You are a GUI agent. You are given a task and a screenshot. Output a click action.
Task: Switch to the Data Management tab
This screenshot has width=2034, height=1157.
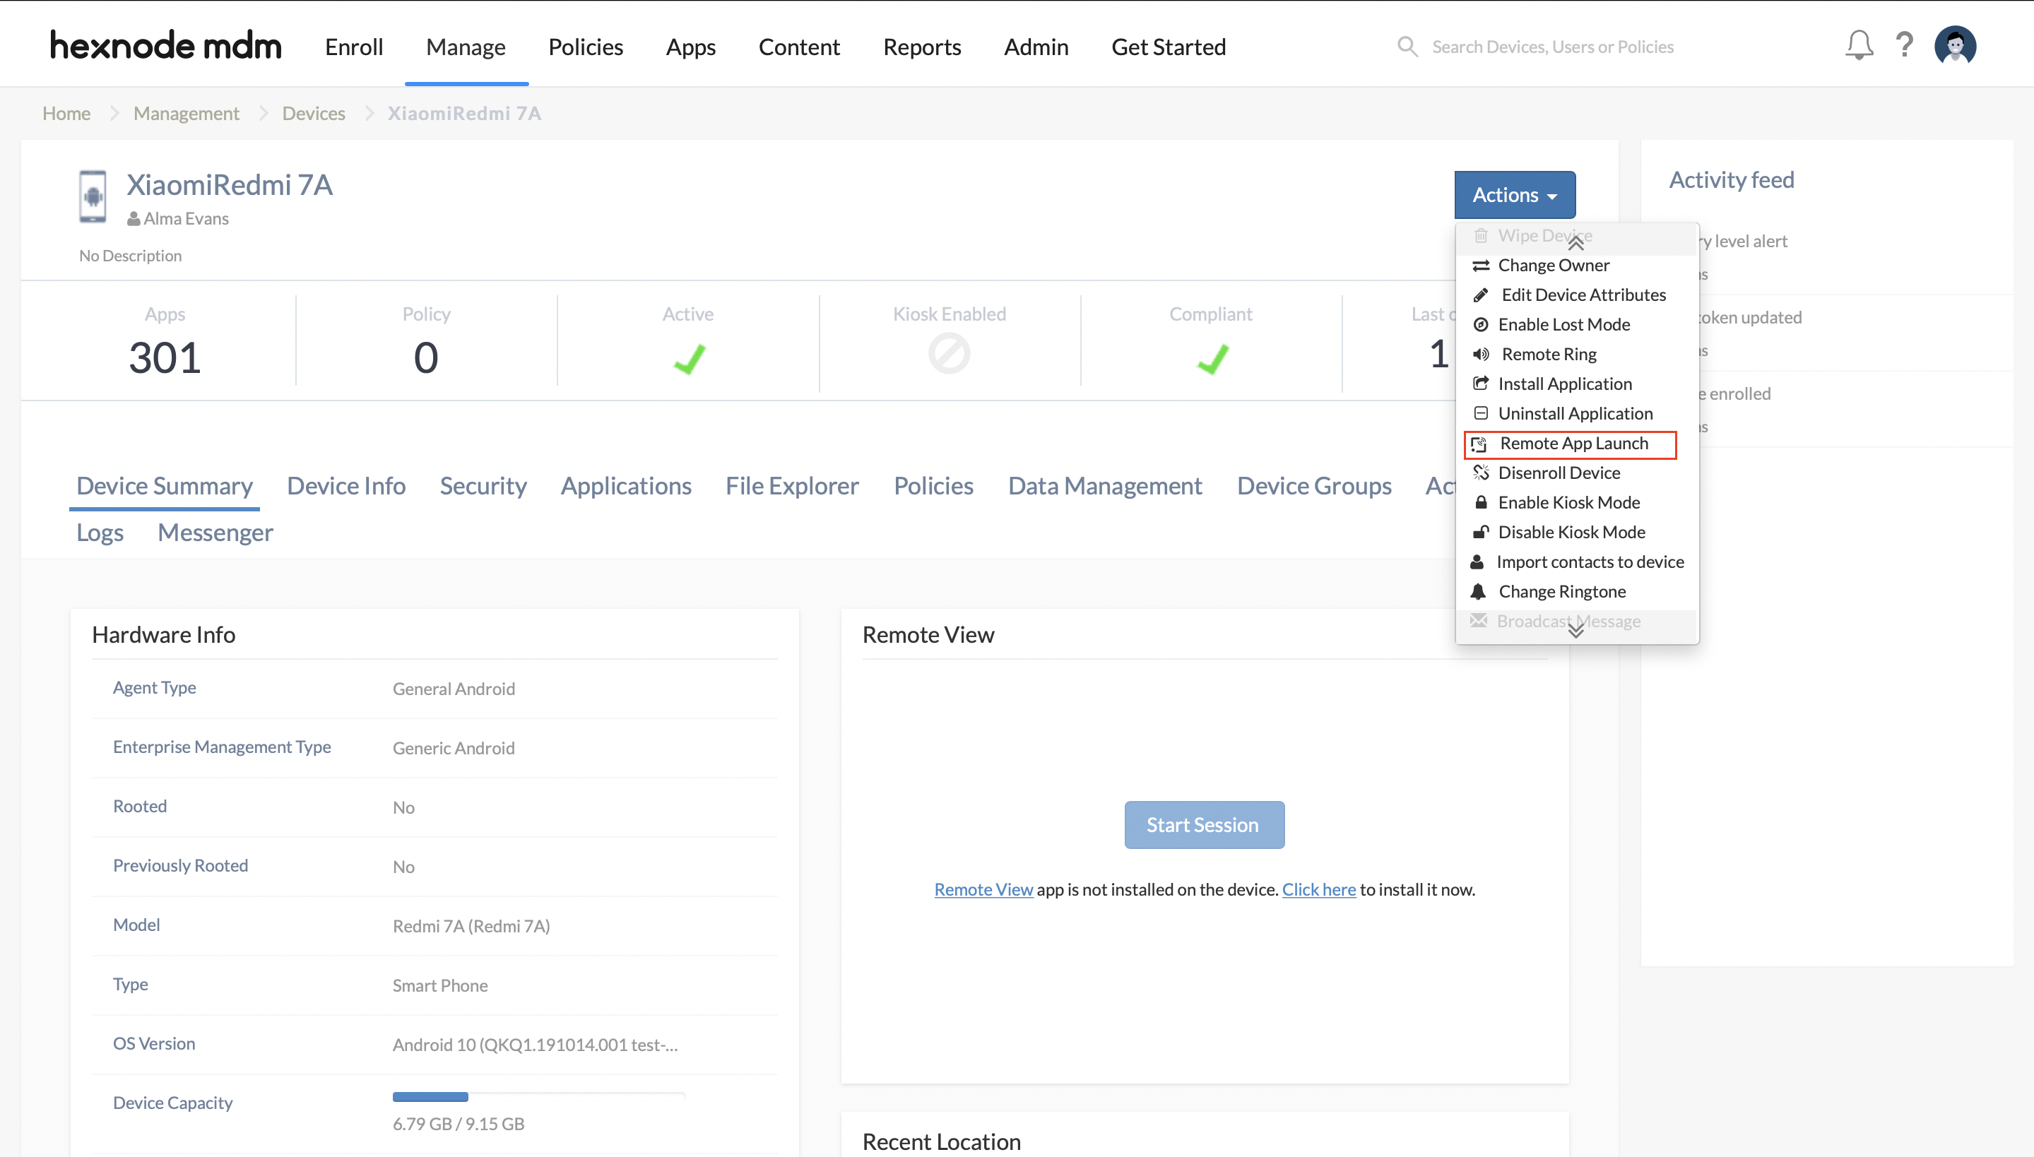coord(1105,485)
